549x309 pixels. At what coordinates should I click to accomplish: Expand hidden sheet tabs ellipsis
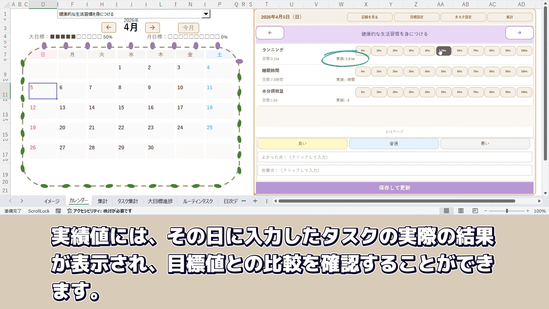click(244, 201)
